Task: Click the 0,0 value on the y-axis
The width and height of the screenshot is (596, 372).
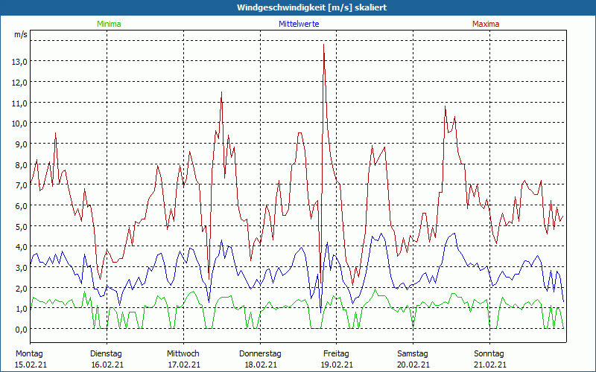Action: point(20,329)
